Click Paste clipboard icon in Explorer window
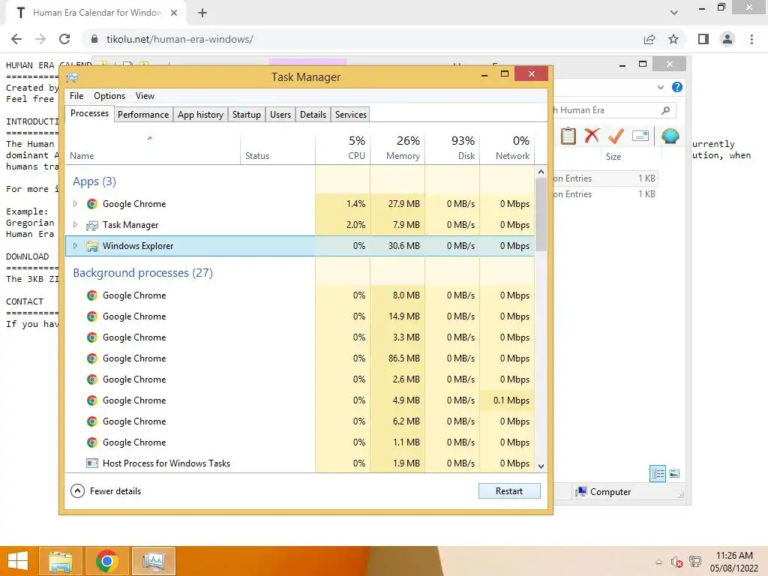Image resolution: width=768 pixels, height=576 pixels. [568, 136]
